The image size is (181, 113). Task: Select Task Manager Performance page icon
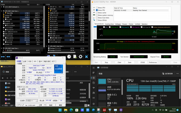coord(94,78)
